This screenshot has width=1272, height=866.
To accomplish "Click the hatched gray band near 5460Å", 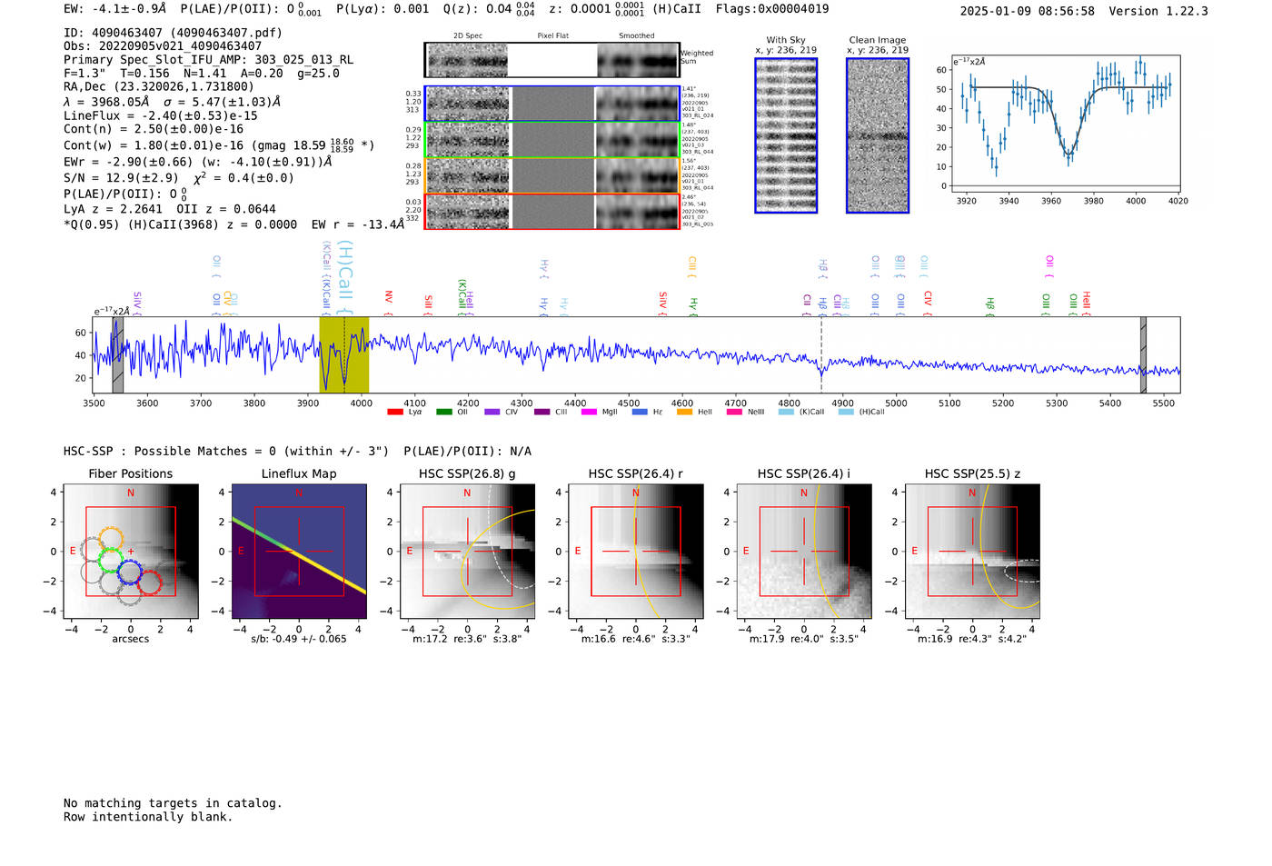I will pyautogui.click(x=1143, y=354).
